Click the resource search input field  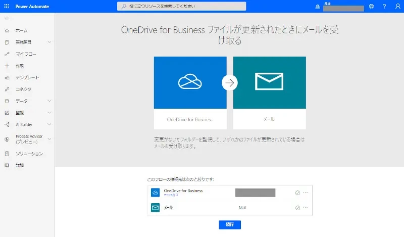coord(181,6)
